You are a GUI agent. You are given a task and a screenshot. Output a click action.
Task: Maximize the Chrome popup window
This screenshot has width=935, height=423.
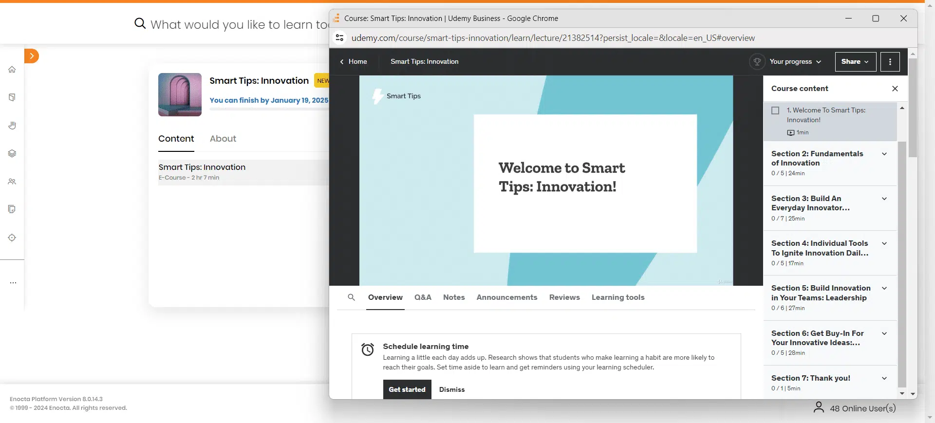pyautogui.click(x=876, y=18)
